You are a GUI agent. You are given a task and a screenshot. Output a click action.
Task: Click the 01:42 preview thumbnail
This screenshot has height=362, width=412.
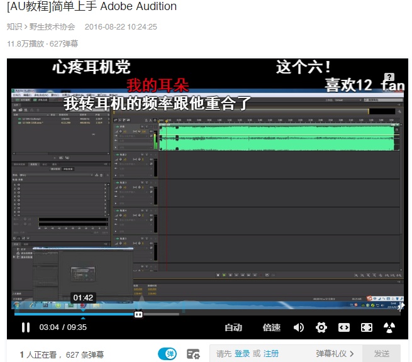[x=83, y=274]
